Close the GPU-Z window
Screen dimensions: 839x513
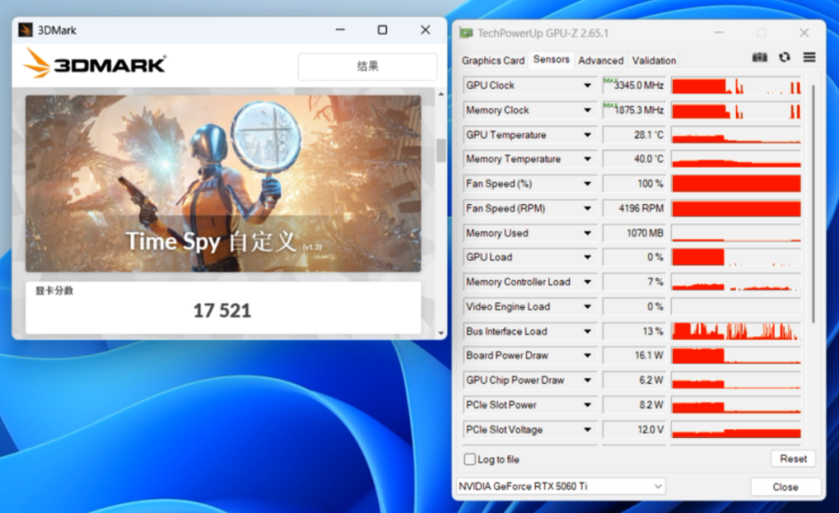click(804, 33)
